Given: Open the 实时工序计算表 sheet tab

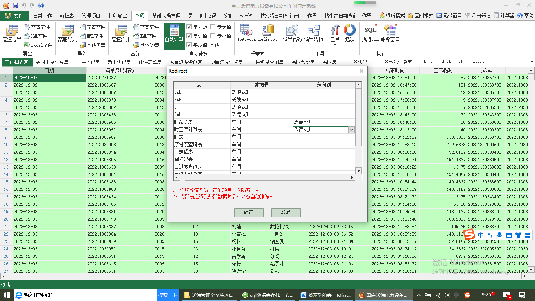Looking at the screenshot, I should coord(52,62).
